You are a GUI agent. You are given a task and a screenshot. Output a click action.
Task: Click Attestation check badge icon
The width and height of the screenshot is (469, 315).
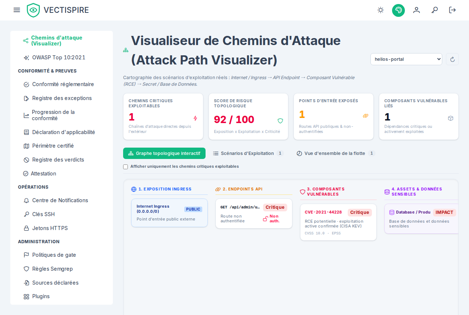click(x=26, y=174)
